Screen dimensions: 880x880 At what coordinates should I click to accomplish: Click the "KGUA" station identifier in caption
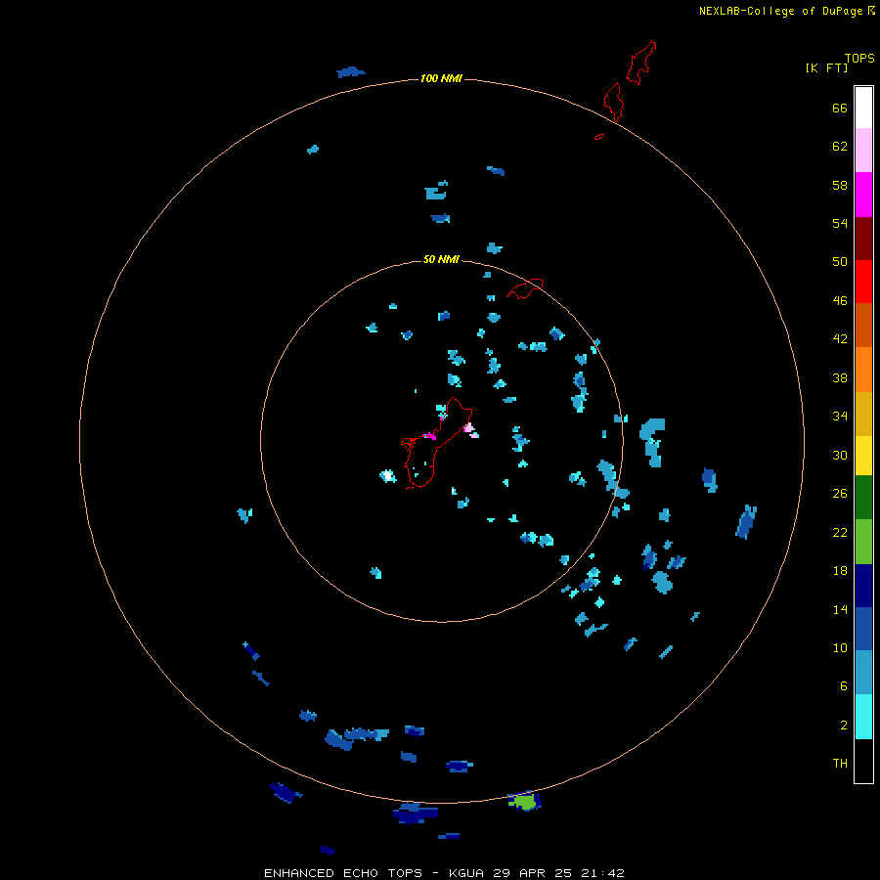tap(465, 873)
